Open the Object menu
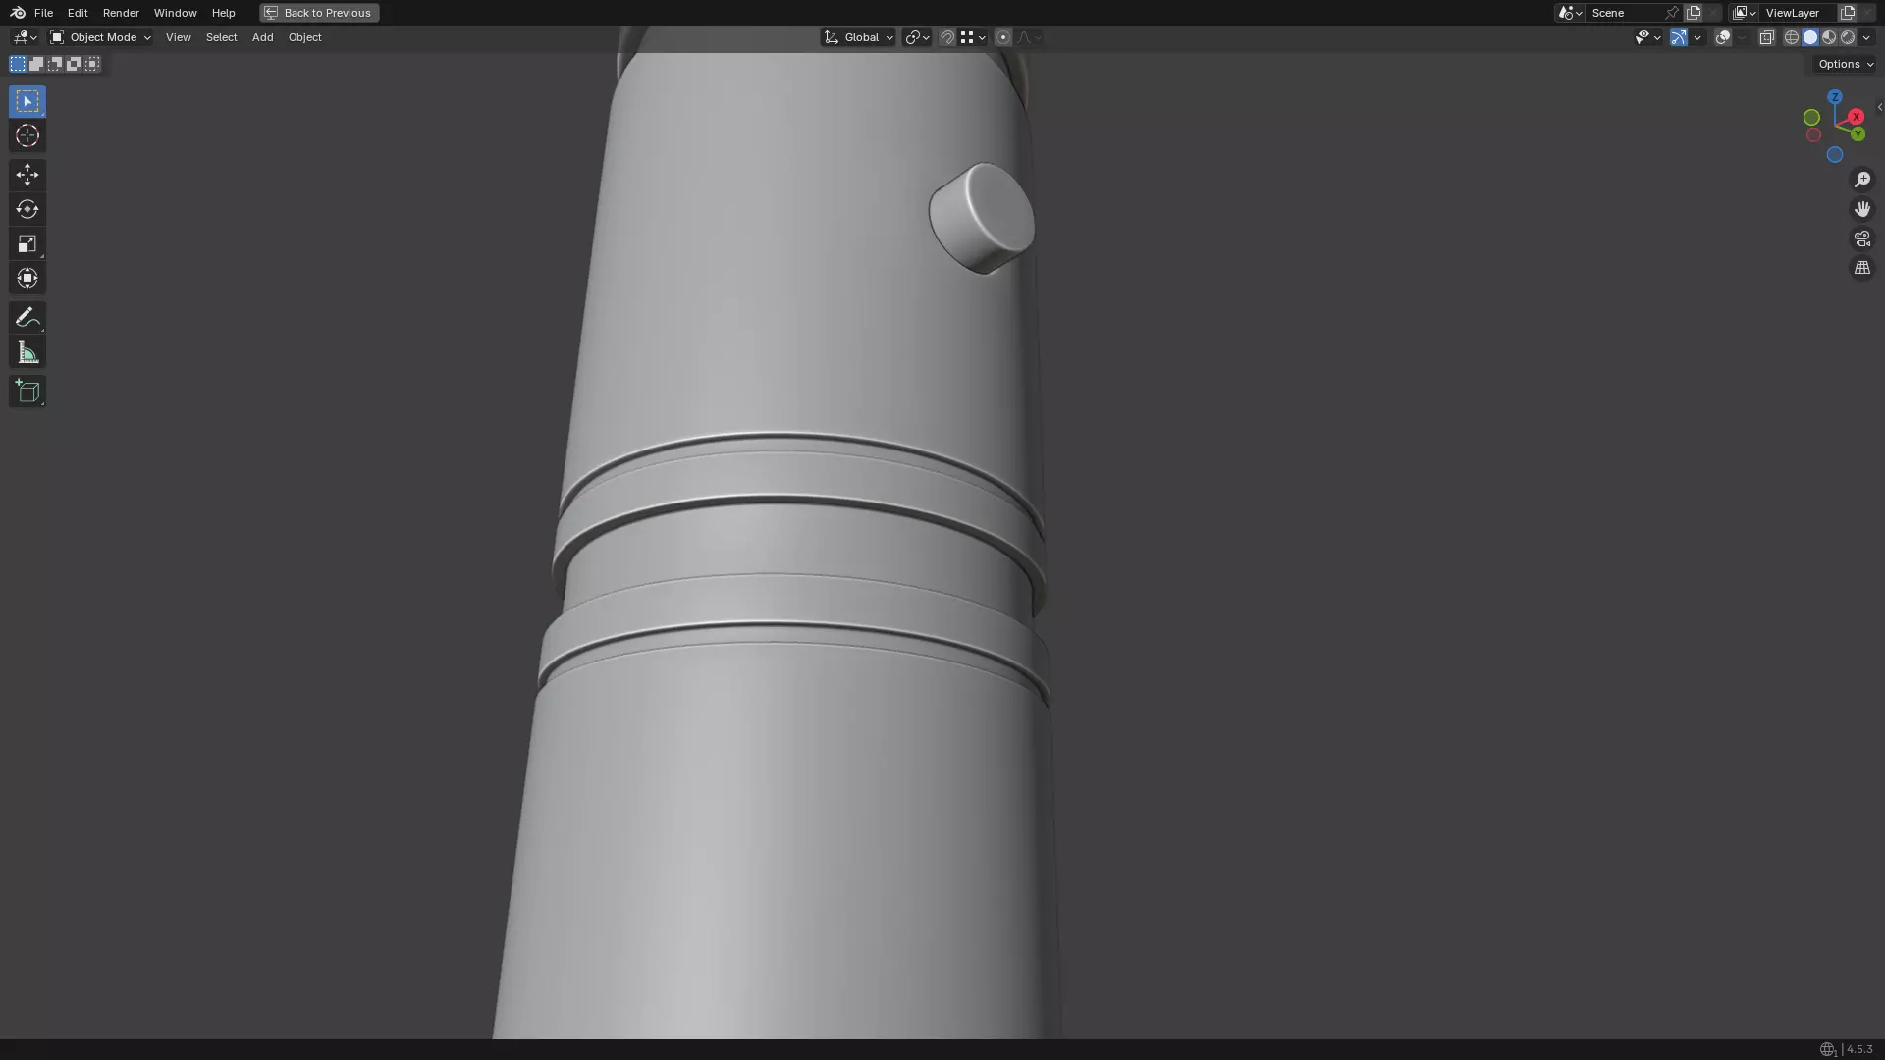This screenshot has width=1885, height=1060. click(x=304, y=37)
